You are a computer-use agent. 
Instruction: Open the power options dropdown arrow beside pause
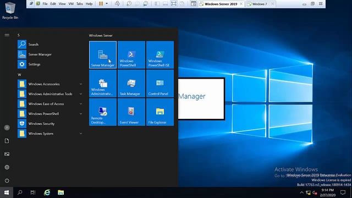107,4
